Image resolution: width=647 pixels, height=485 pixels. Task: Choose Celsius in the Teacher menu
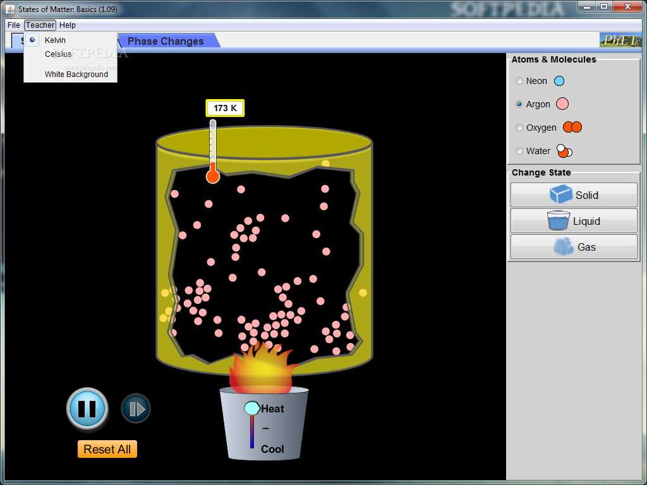click(71, 54)
